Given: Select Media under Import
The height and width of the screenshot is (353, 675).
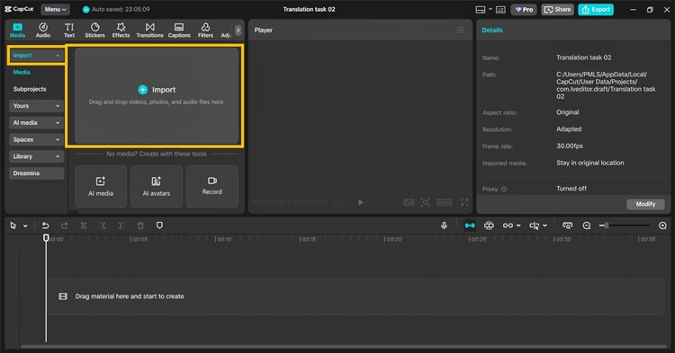Looking at the screenshot, I should (22, 72).
